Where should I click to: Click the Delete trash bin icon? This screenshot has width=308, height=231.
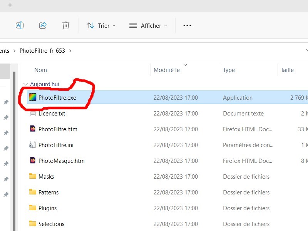(x=66, y=25)
